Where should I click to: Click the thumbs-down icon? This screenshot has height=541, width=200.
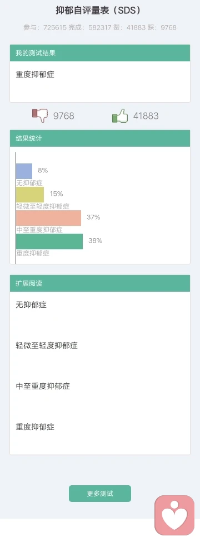click(40, 115)
